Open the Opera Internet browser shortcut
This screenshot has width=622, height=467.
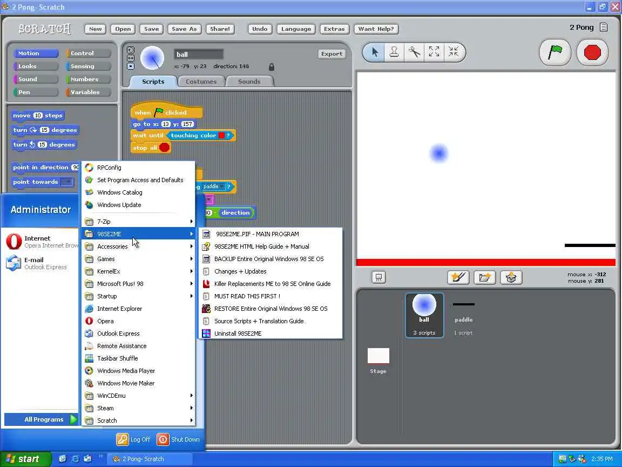pyautogui.click(x=42, y=242)
